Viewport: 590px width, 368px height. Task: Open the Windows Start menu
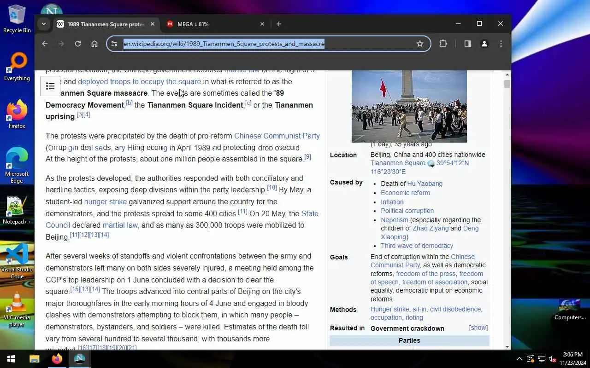pos(11,359)
